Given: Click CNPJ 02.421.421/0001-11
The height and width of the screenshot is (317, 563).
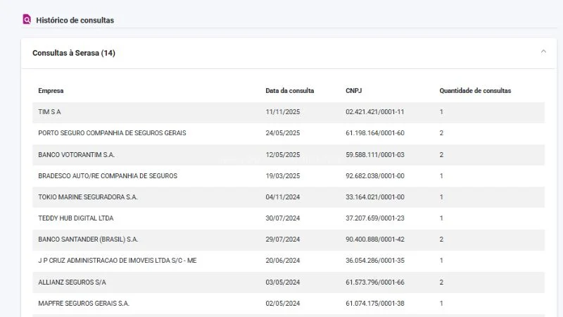Looking at the screenshot, I should pyautogui.click(x=374, y=112).
